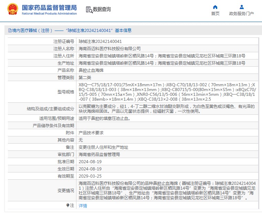Click the bulb icon beside 注
Image resolution: width=262 pixels, height=213 pixels.
(68, 205)
